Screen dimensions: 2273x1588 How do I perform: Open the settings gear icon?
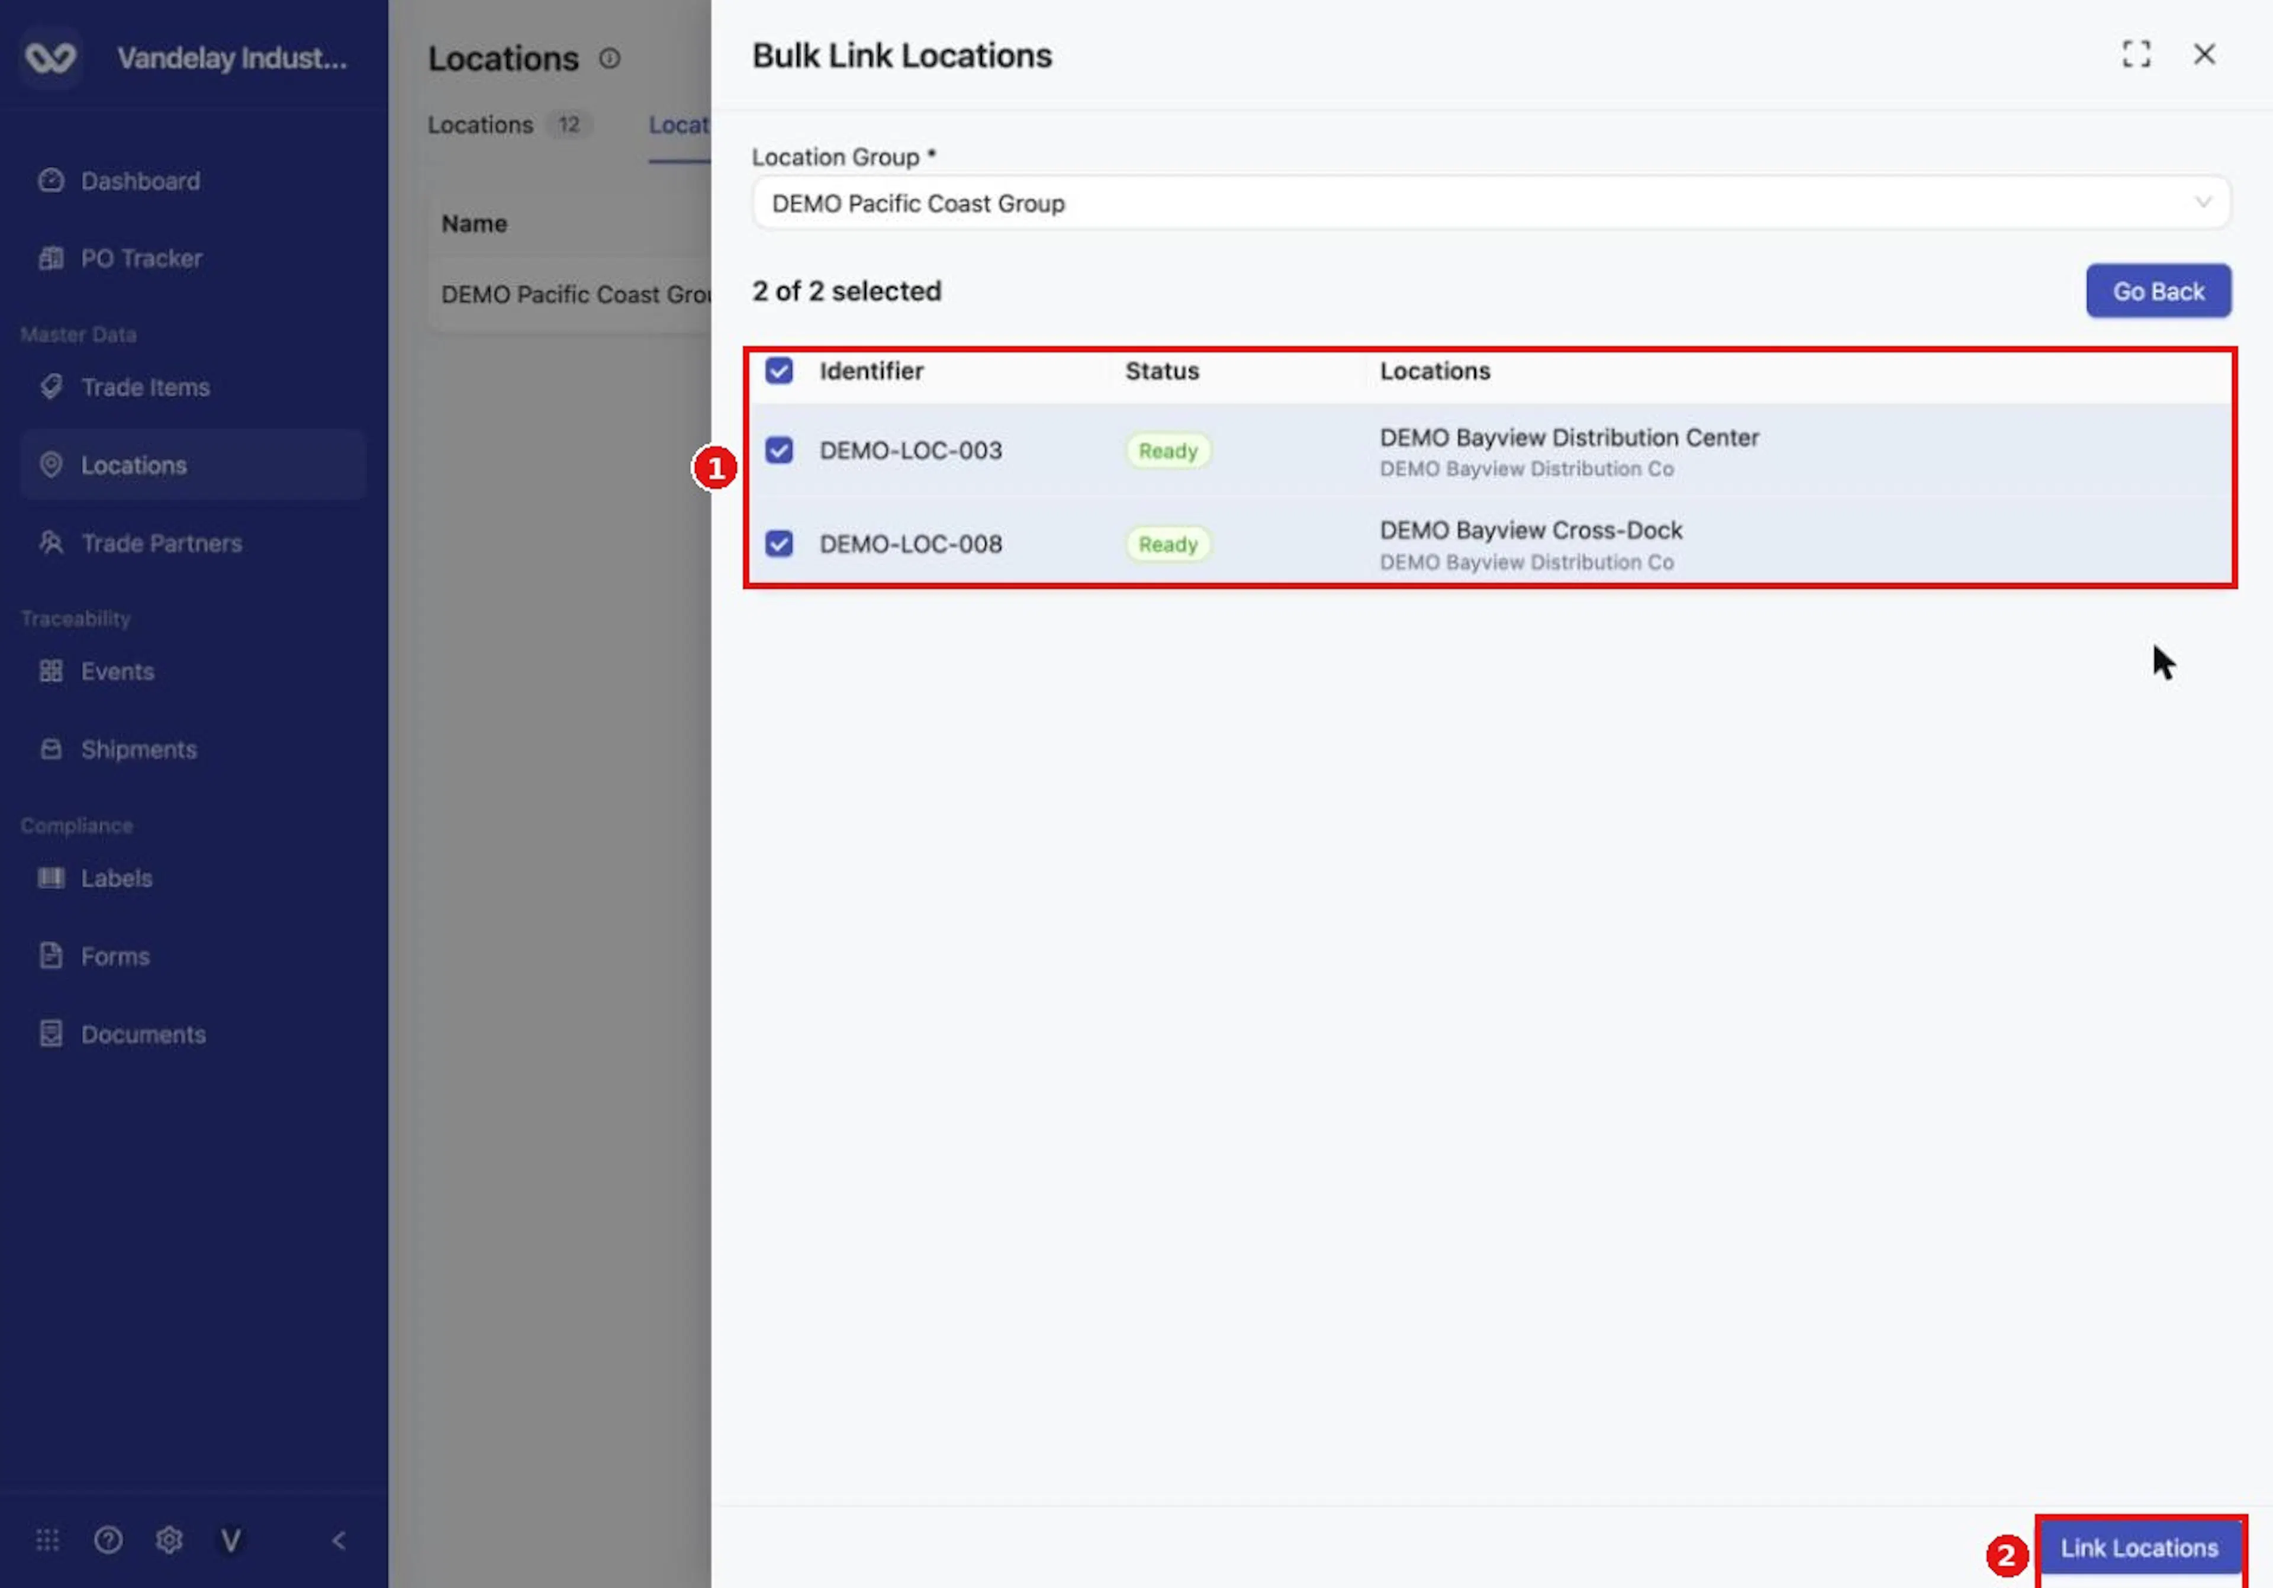169,1541
